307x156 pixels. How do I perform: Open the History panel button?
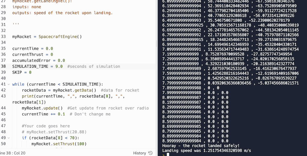click(143, 153)
